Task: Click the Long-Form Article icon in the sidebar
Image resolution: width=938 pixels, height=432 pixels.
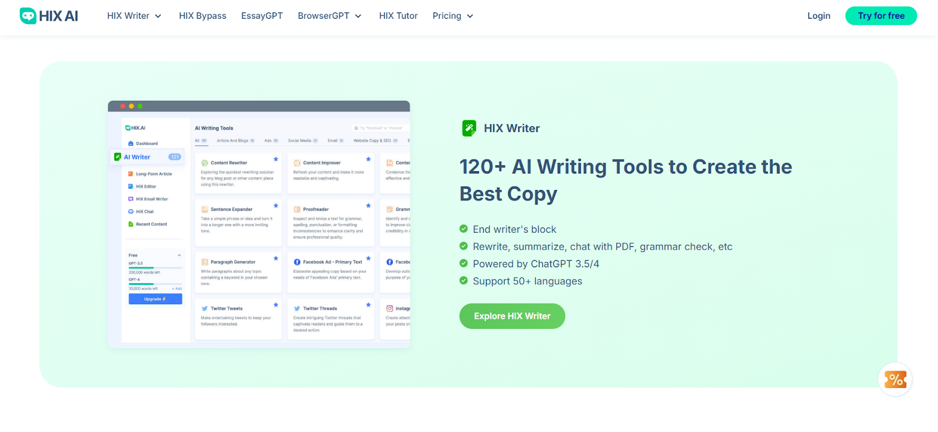Action: [x=131, y=174]
